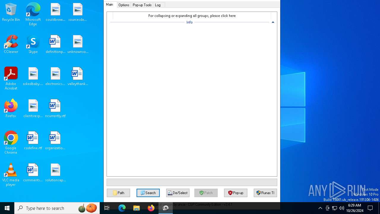380x214 pixels.
Task: Click the collapse or expand all groups bar
Action: pos(192,16)
